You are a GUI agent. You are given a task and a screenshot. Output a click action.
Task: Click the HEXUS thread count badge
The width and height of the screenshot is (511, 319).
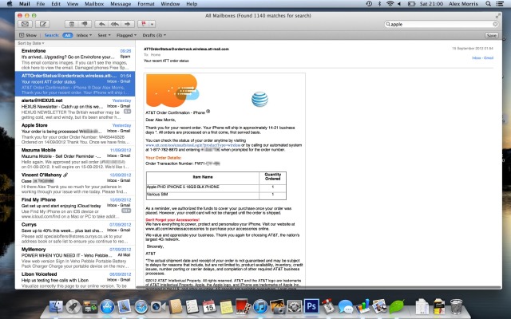(x=127, y=112)
